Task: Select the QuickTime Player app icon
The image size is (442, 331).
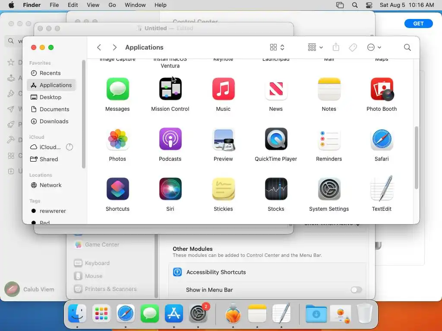Action: 276,139
